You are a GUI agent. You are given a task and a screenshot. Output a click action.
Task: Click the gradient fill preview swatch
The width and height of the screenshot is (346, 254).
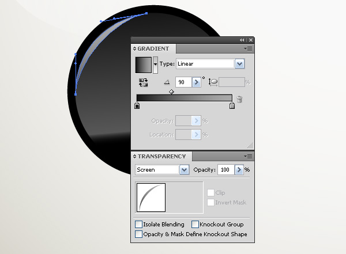tap(144, 65)
